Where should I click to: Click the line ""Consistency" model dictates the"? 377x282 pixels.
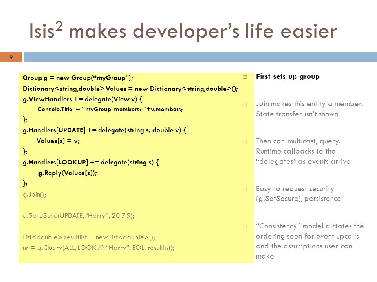(x=310, y=226)
